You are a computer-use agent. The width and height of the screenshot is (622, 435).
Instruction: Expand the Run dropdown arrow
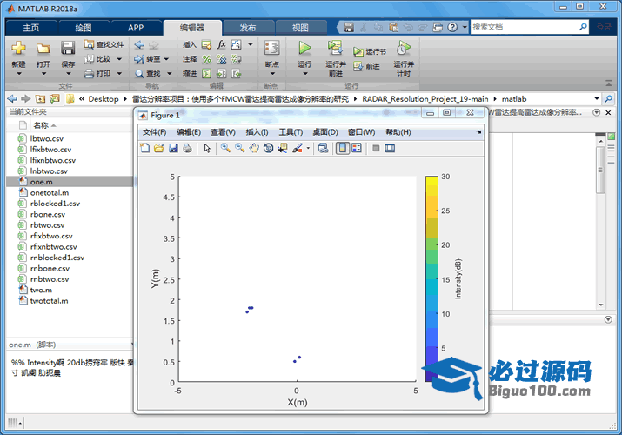[x=305, y=74]
